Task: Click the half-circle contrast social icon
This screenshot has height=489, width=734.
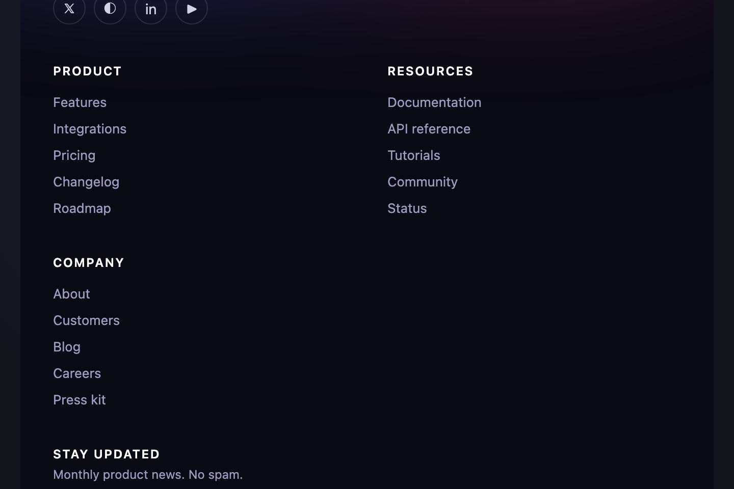Action: point(110,9)
